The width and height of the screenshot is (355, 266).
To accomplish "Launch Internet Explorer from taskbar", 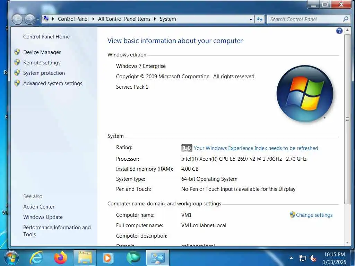I will click(37, 258).
